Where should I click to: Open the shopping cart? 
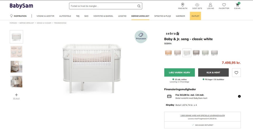pyautogui.click(x=237, y=5)
